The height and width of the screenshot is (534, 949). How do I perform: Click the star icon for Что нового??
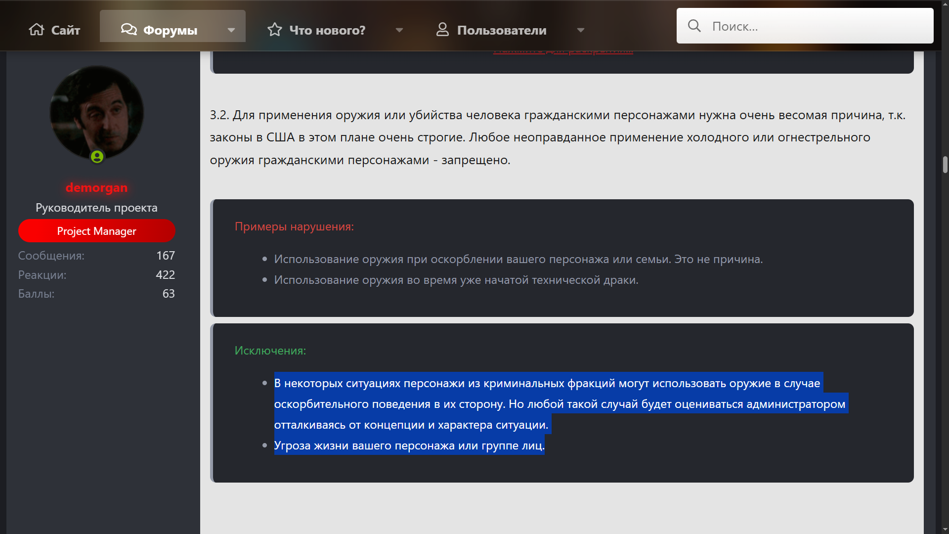[275, 30]
